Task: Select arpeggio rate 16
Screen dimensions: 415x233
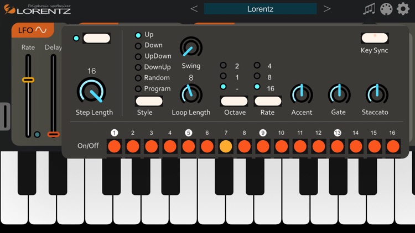Action: (x=257, y=87)
